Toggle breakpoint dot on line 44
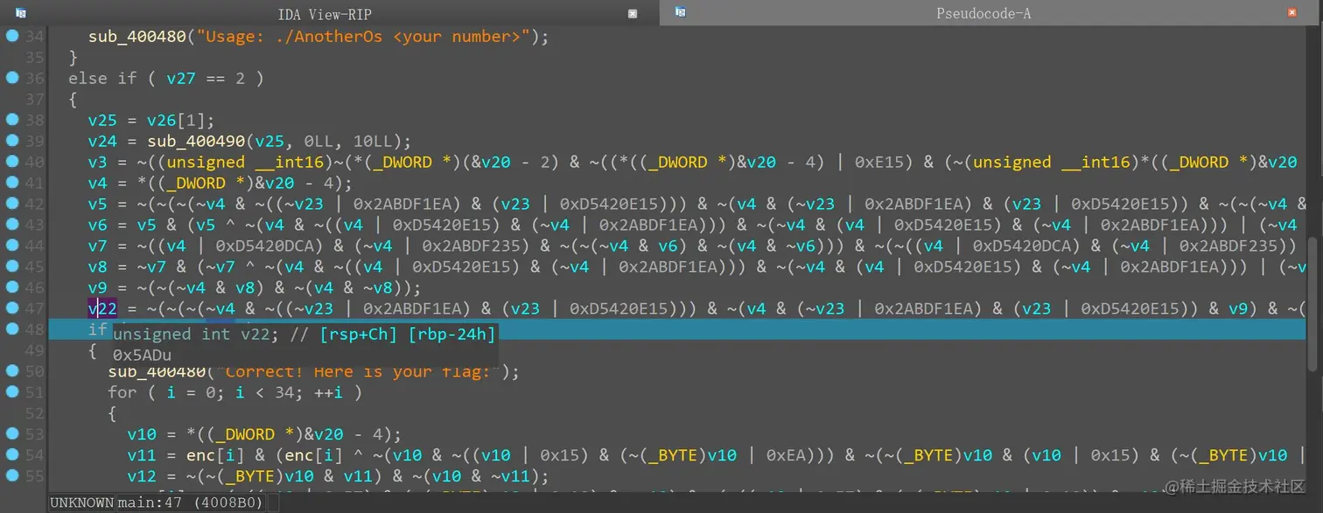Image resolution: width=1323 pixels, height=513 pixels. [x=11, y=246]
